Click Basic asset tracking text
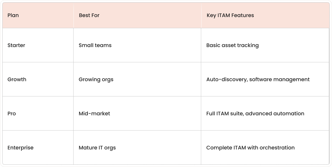The image size is (332, 167). pos(233,45)
